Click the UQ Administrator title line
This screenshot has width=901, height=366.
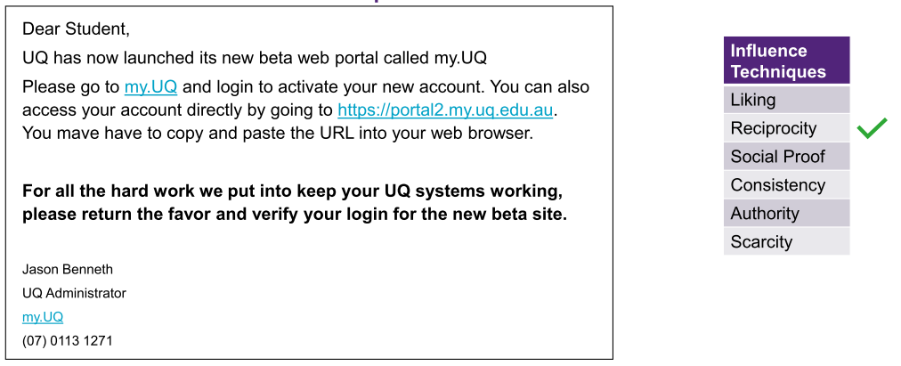74,293
